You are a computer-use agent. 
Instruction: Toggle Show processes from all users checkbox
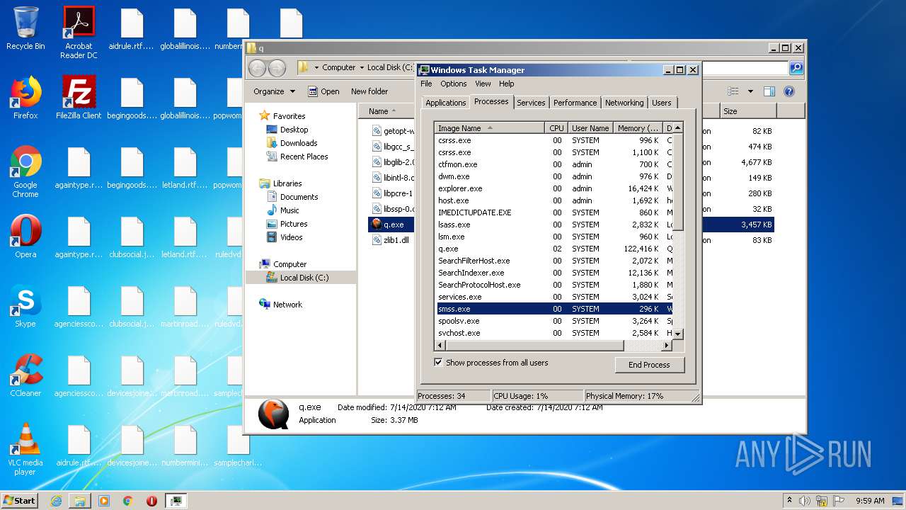coord(438,362)
